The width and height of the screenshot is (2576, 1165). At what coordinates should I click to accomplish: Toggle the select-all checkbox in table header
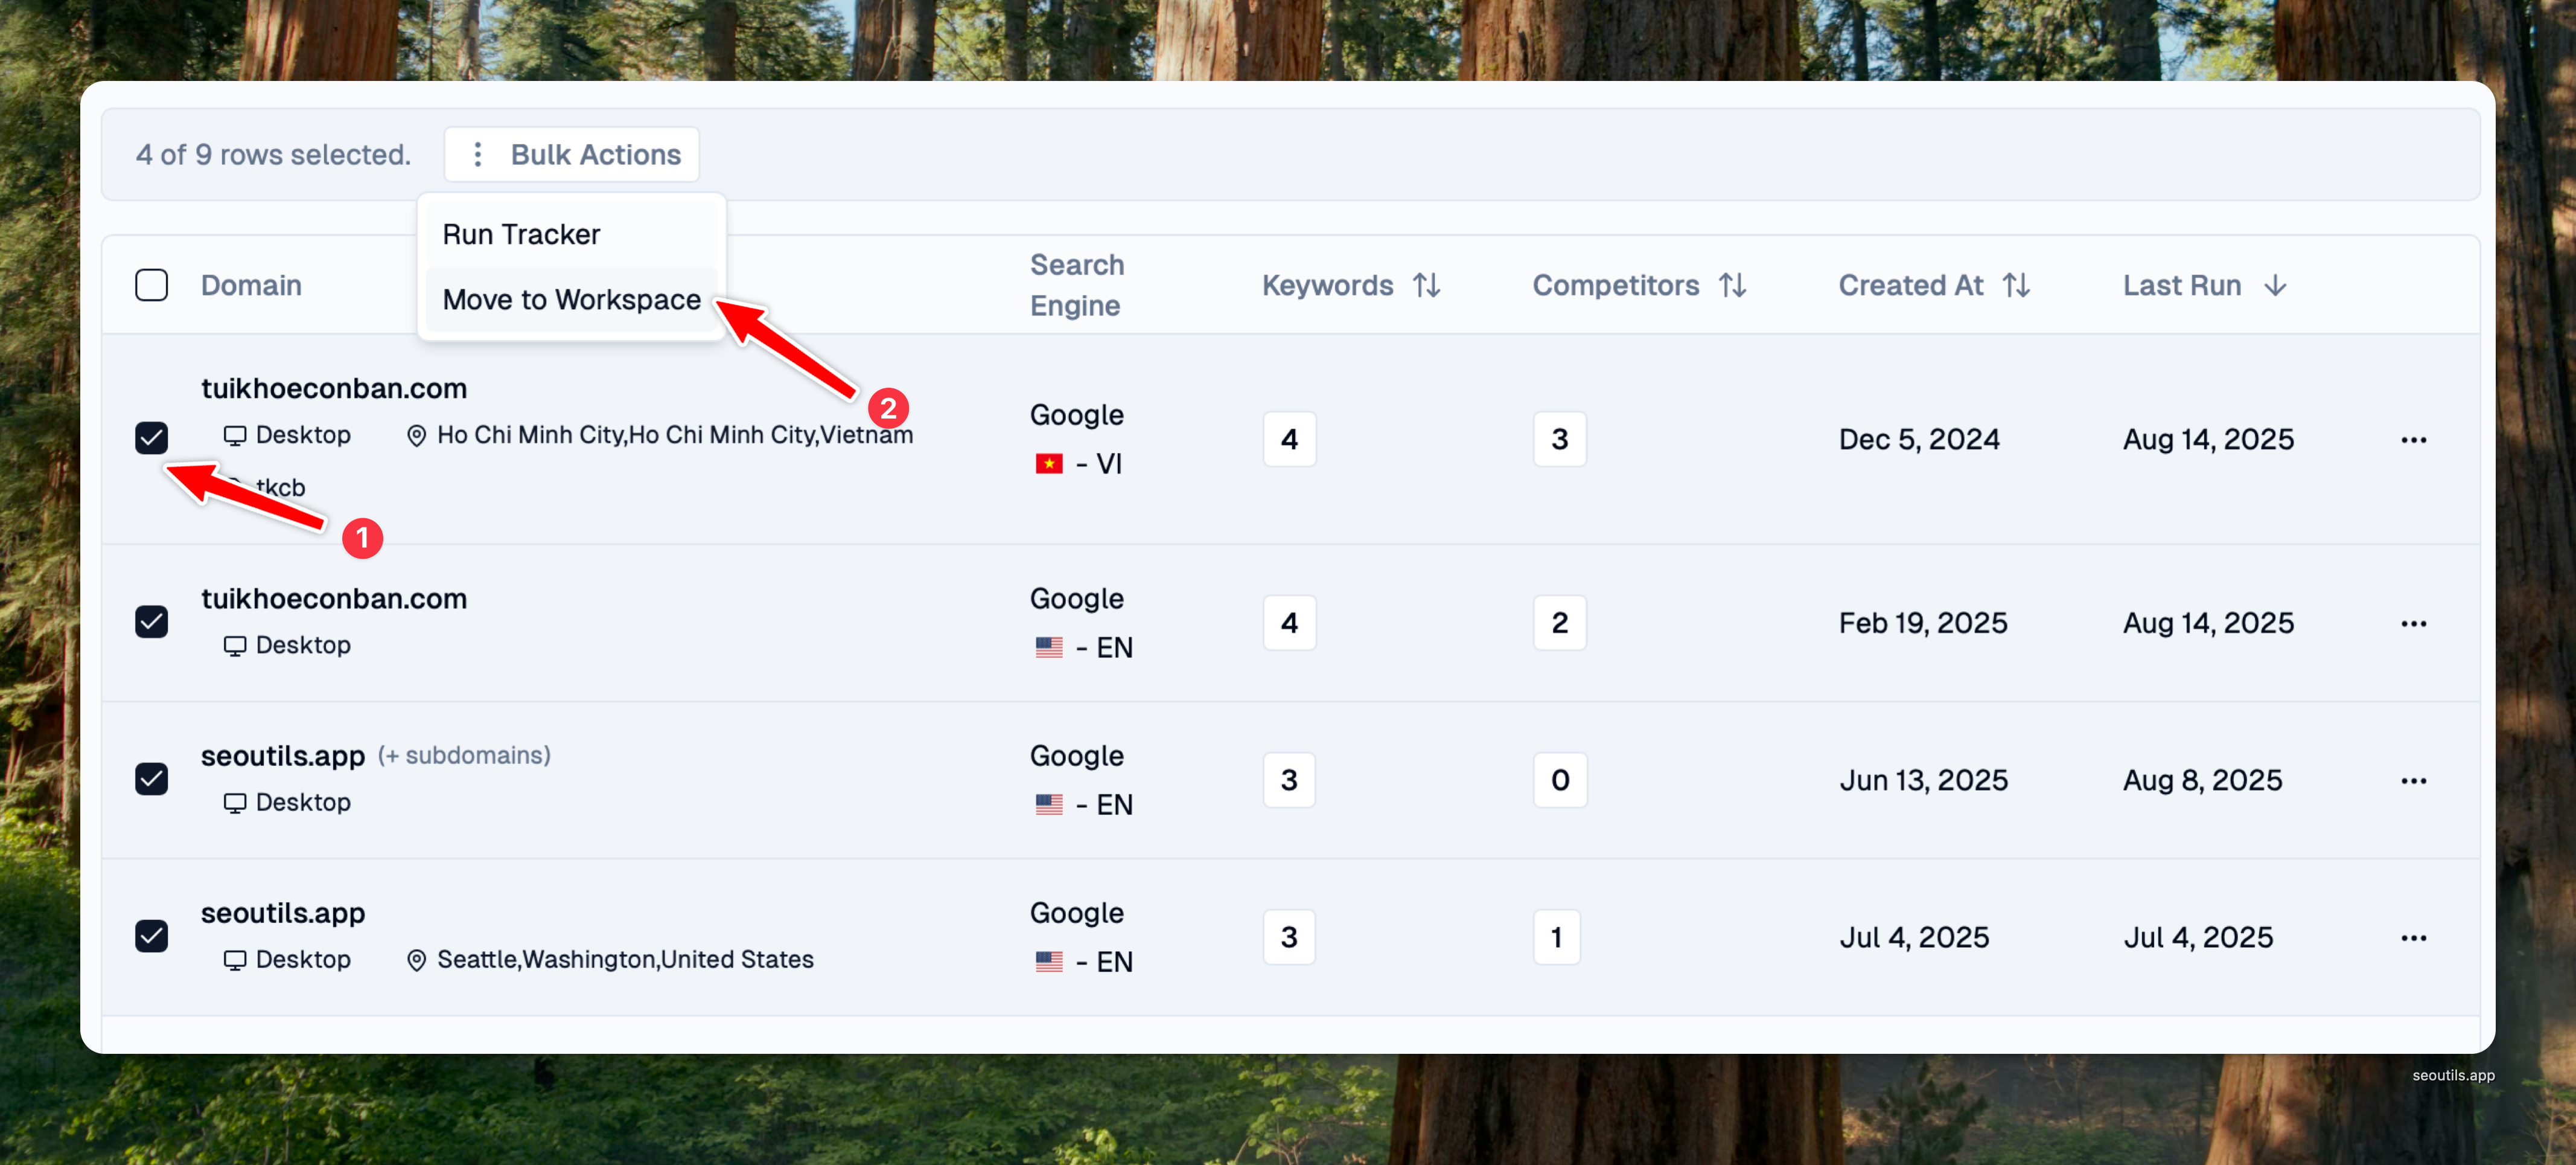click(x=151, y=285)
